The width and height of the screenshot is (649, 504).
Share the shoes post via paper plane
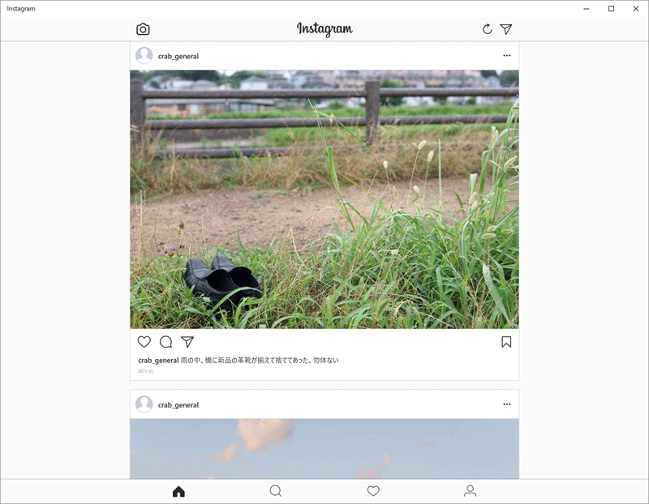tap(187, 342)
